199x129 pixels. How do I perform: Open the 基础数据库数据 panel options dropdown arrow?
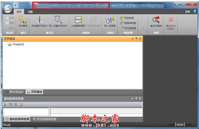[132, 98]
